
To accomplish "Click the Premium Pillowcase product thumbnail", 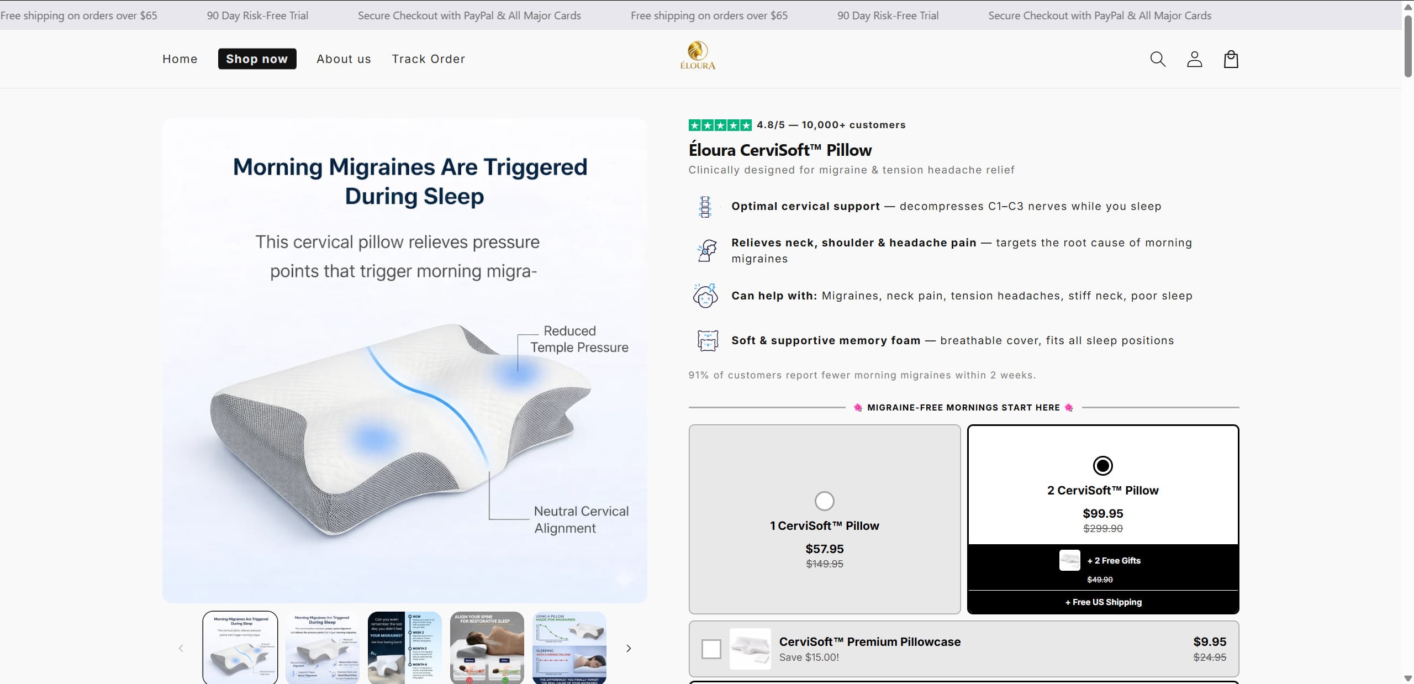I will pos(750,649).
